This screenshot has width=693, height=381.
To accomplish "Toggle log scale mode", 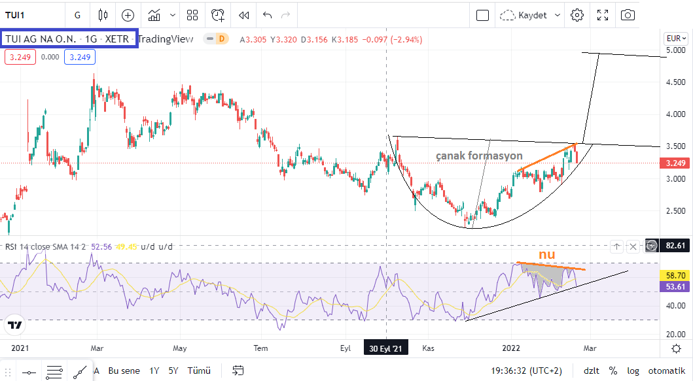I will click(633, 371).
